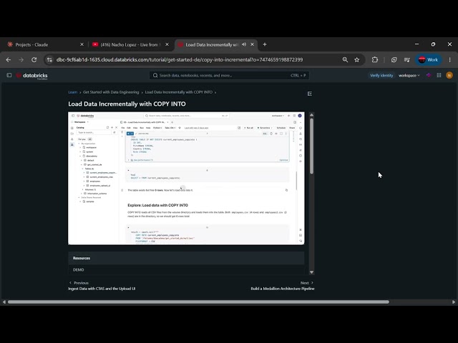
Task: Open the browser zoom magnifier icon
Action: point(345,60)
